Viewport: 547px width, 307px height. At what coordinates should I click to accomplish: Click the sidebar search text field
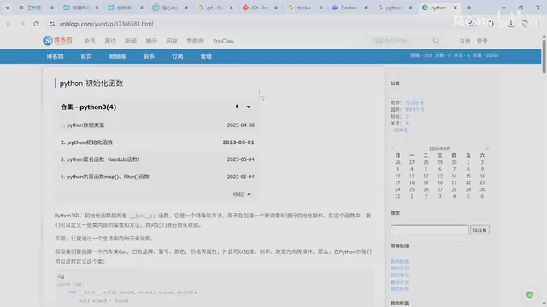pos(430,230)
